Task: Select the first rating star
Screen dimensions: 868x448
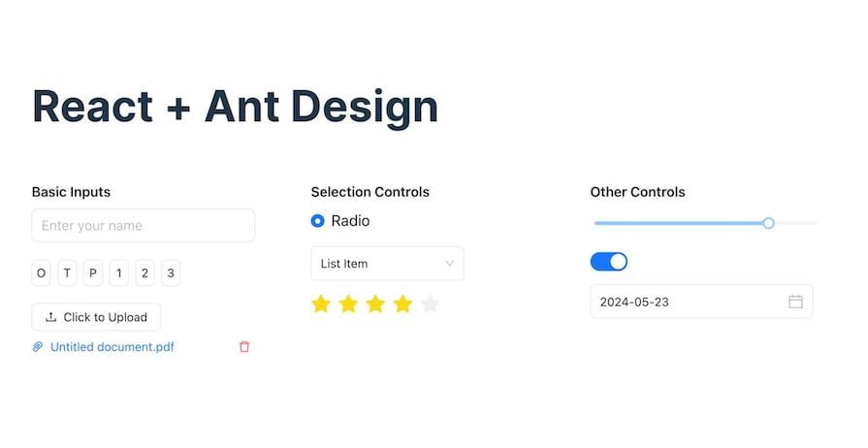Action: (321, 304)
